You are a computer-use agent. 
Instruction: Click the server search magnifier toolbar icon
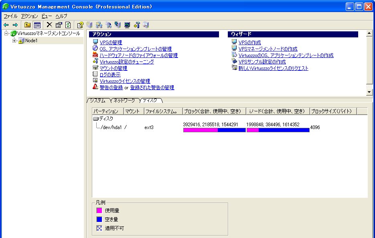(146, 25)
